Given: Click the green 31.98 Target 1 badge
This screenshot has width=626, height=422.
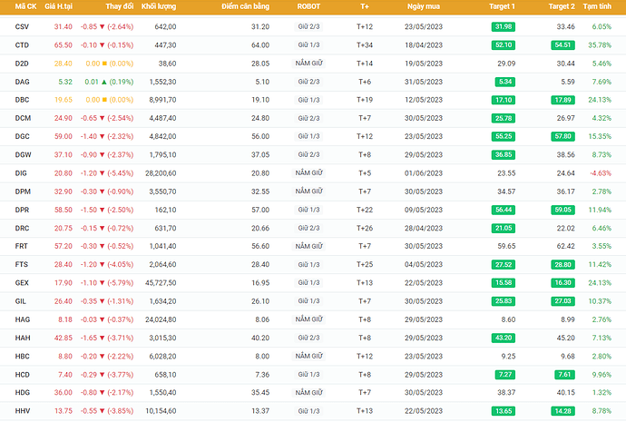Looking at the screenshot, I should tap(503, 26).
